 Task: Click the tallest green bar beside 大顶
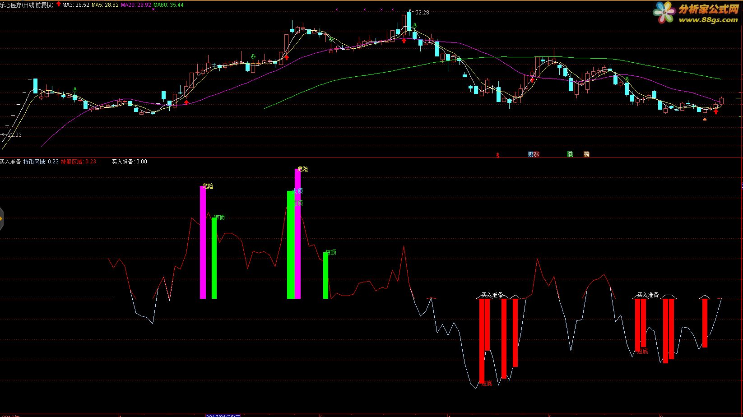[291, 245]
